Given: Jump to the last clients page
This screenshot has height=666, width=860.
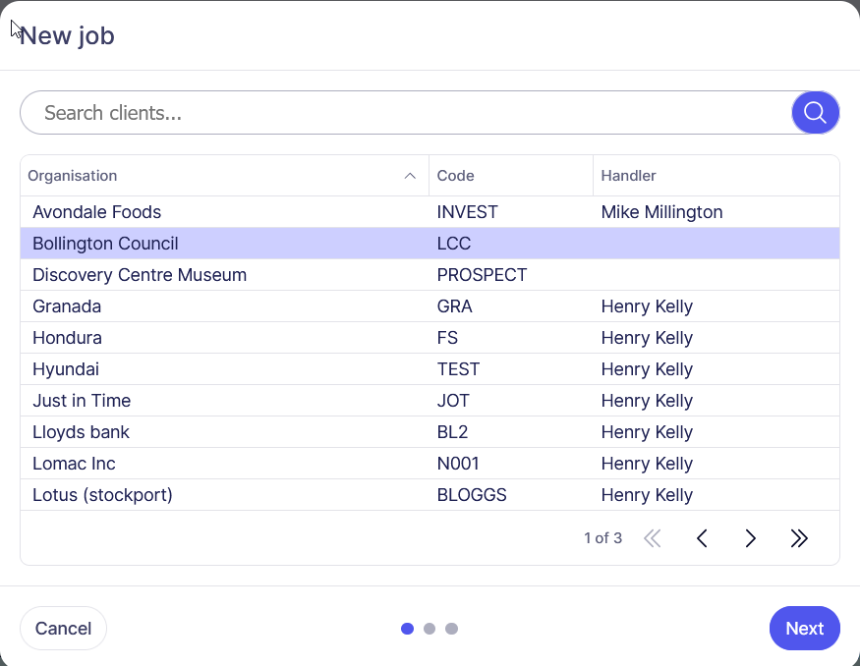Looking at the screenshot, I should pyautogui.click(x=799, y=538).
